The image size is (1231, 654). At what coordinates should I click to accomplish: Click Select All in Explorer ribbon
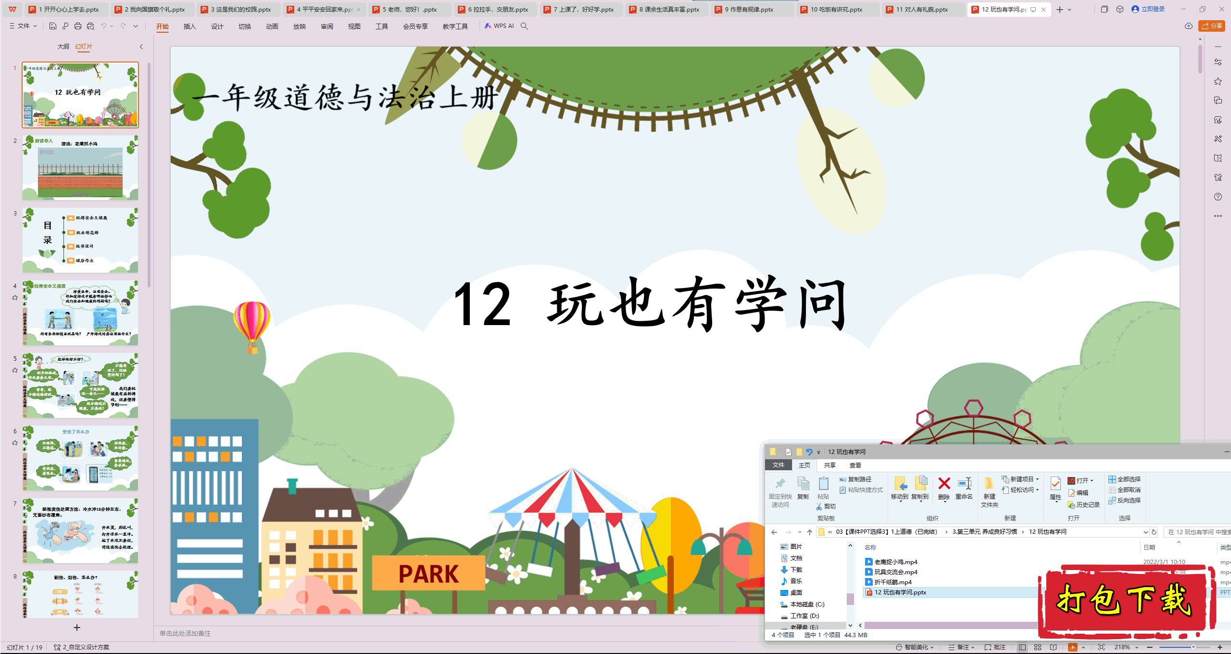[x=1125, y=479]
